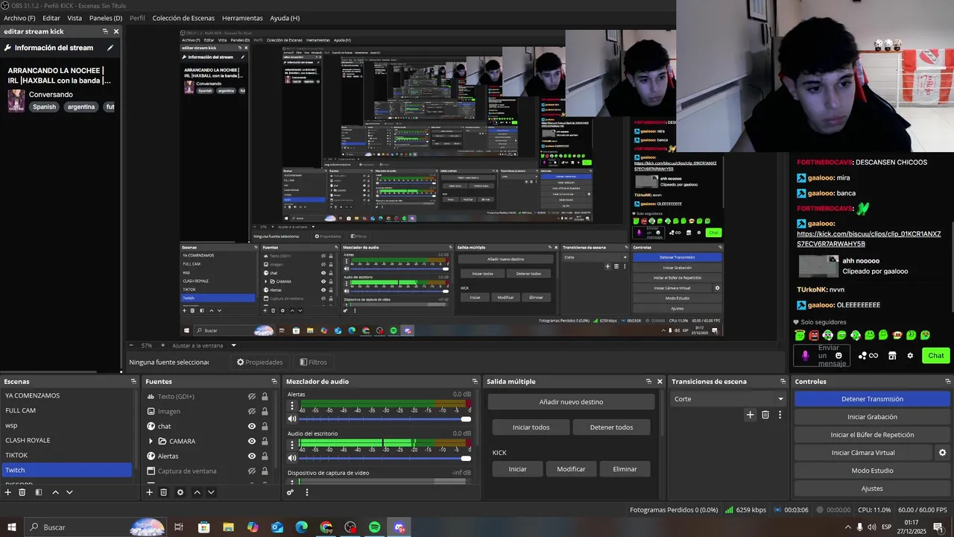
Task: Undock the editar stream kick panel
Action: [105, 31]
